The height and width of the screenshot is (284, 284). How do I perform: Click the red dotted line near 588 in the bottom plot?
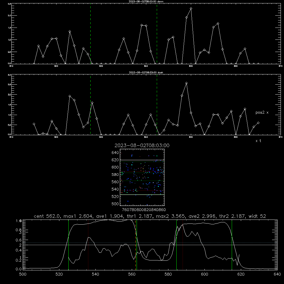(x=183, y=245)
